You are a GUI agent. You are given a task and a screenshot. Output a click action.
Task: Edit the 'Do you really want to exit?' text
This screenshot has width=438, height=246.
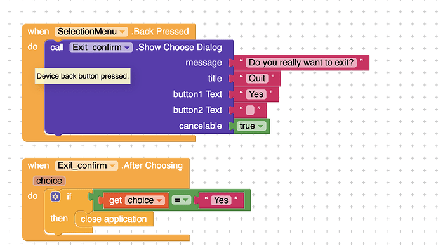pos(301,63)
